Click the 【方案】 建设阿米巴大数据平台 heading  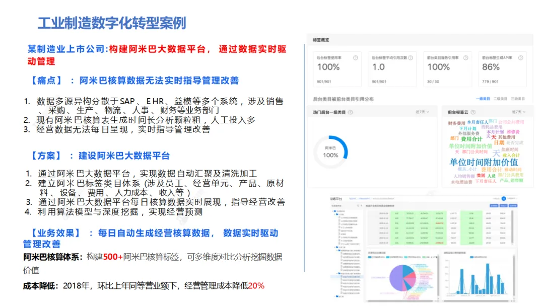pos(99,156)
